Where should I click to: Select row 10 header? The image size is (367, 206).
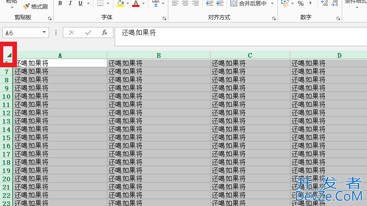[x=6, y=96]
